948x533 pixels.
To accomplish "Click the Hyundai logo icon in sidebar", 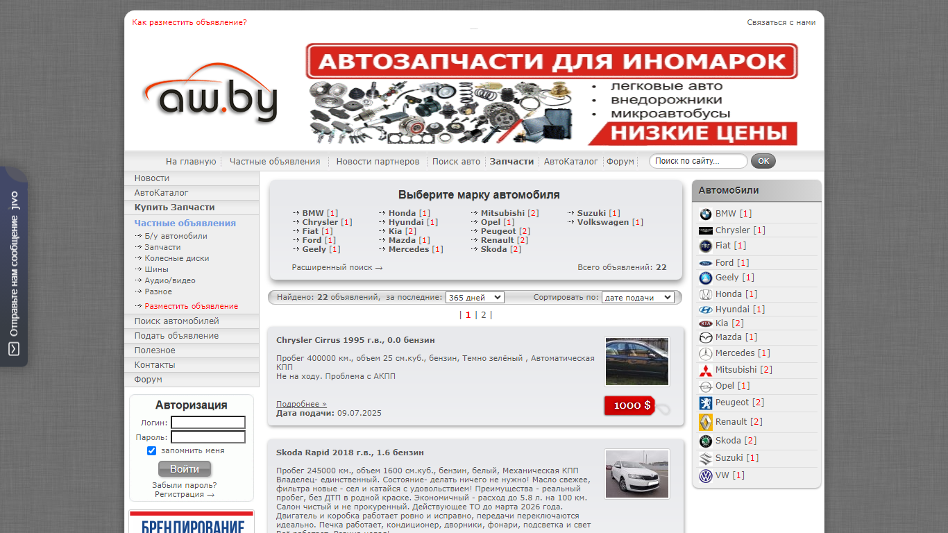I will point(705,310).
